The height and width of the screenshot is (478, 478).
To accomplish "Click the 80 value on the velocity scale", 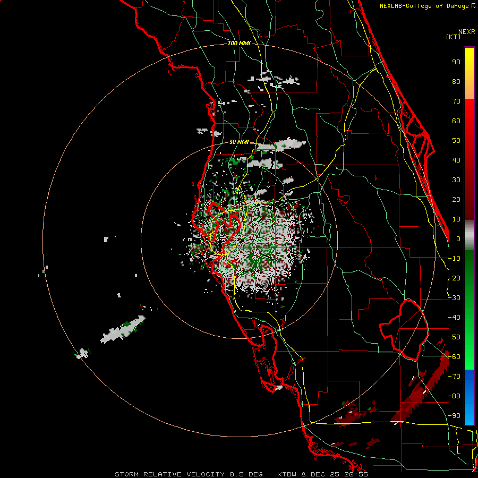I will (456, 81).
